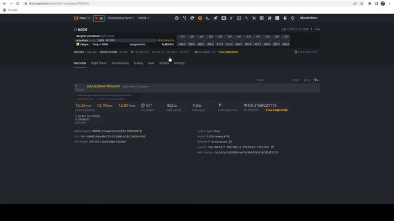This screenshot has width=394, height=221.
Task: Toggle the star next to NODE title
Action: (x=75, y=29)
